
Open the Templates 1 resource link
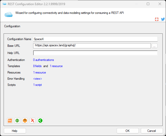coord(56,66)
